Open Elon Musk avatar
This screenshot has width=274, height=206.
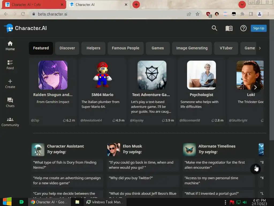[x=113, y=150]
